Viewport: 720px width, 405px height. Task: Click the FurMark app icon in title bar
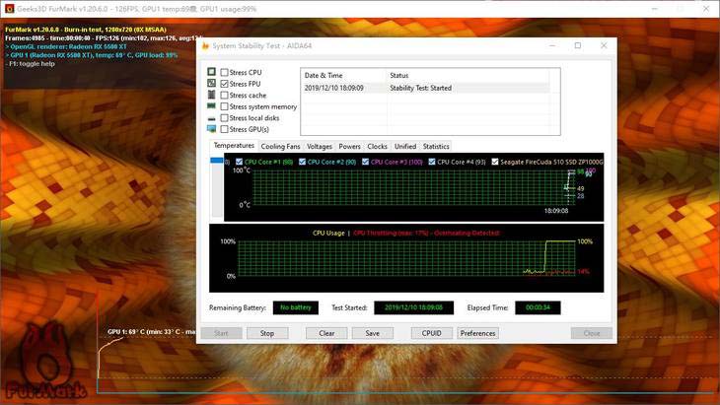pyautogui.click(x=9, y=9)
